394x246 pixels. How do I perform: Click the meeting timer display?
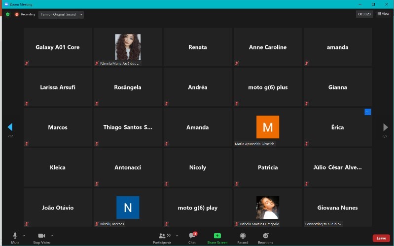(364, 14)
